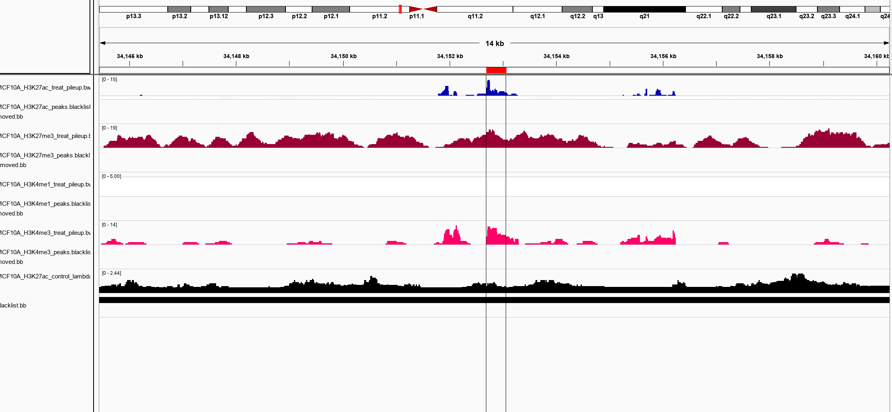
Task: Click the red region of interest bar
Action: pyautogui.click(x=496, y=71)
